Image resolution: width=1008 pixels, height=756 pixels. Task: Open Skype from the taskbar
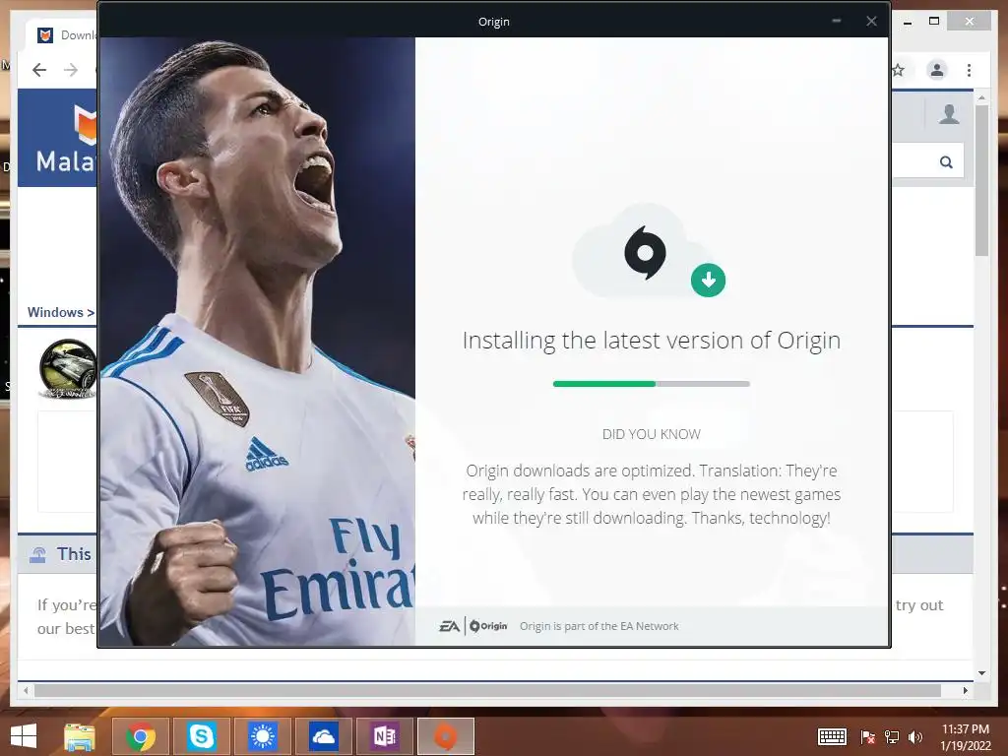click(x=201, y=736)
